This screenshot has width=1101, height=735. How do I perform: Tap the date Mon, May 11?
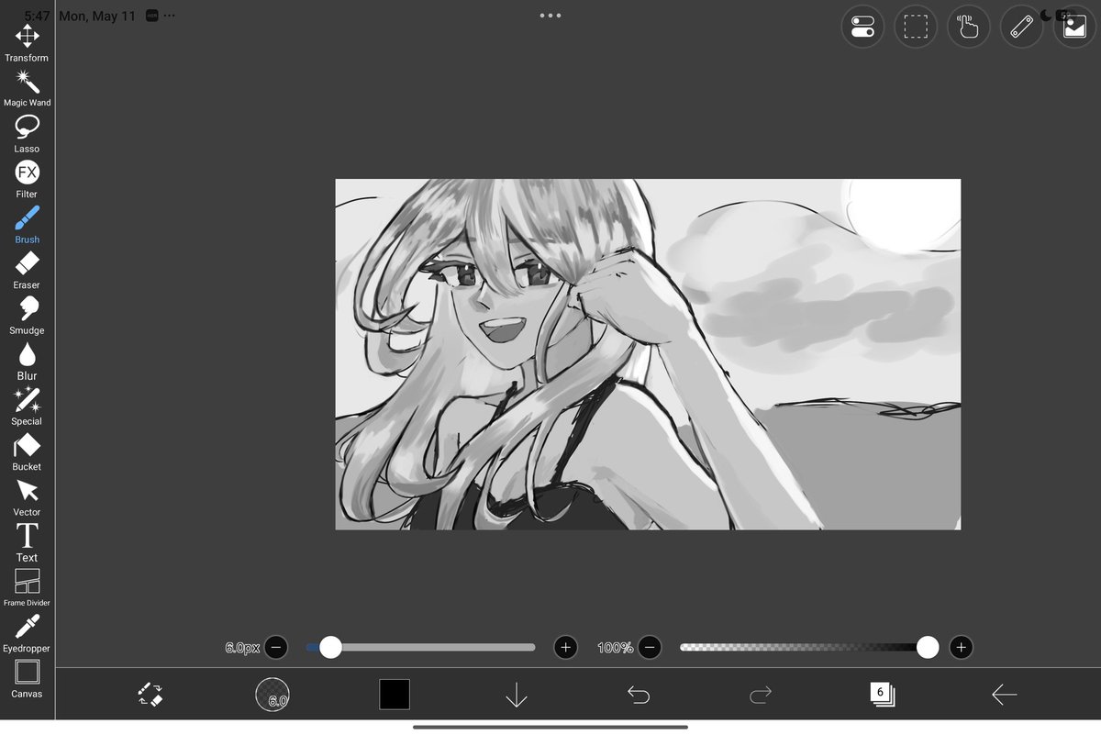(97, 17)
